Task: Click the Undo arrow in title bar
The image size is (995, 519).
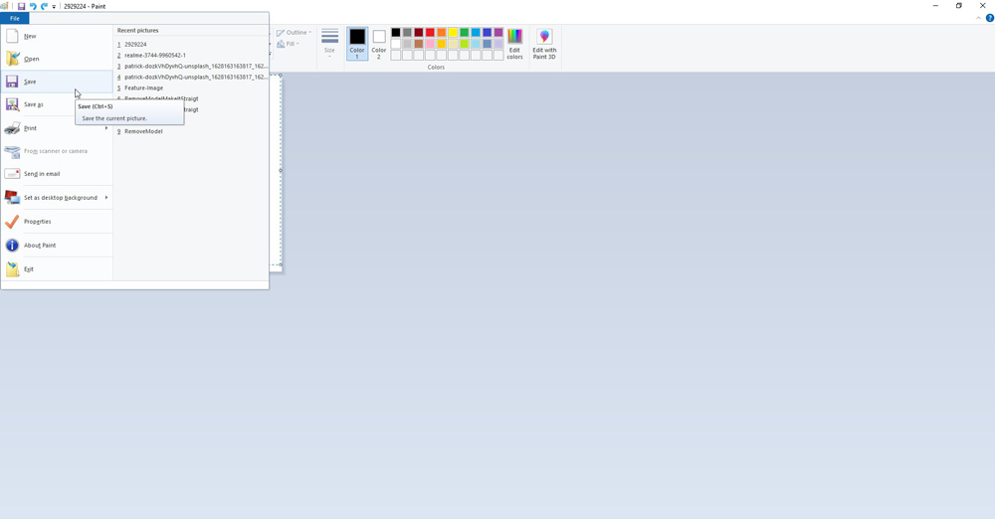Action: coord(33,6)
